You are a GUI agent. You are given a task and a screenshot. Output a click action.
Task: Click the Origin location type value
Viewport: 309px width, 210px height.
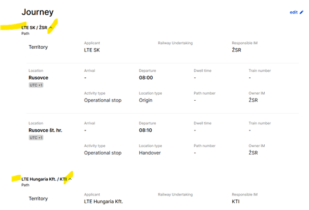(146, 100)
